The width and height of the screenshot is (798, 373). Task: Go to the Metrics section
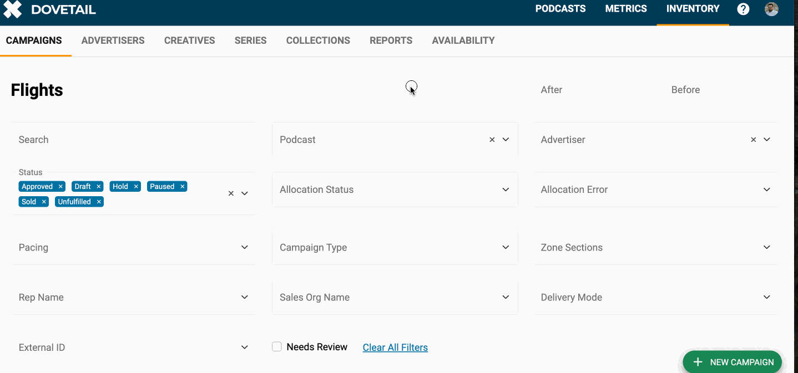coord(626,9)
